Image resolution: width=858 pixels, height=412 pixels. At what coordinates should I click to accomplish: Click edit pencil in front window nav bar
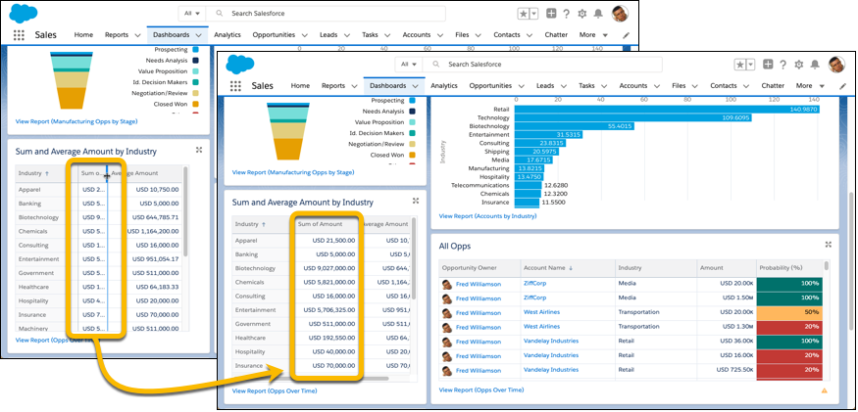click(842, 86)
